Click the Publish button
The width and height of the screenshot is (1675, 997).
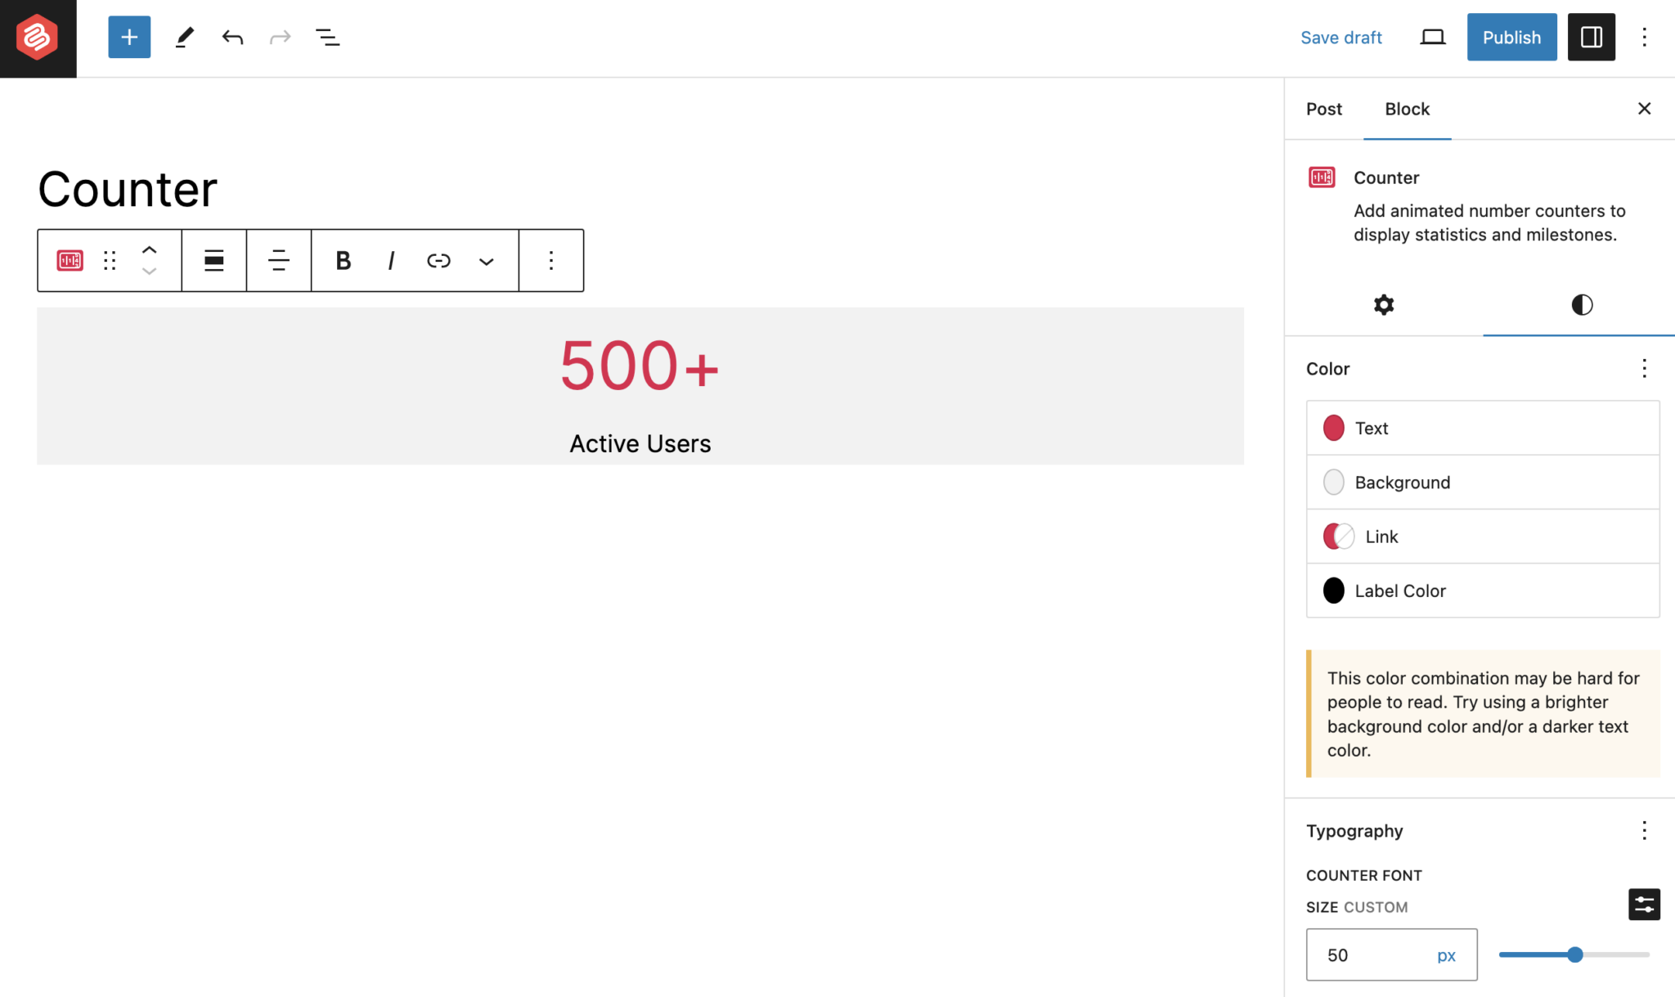click(x=1511, y=37)
